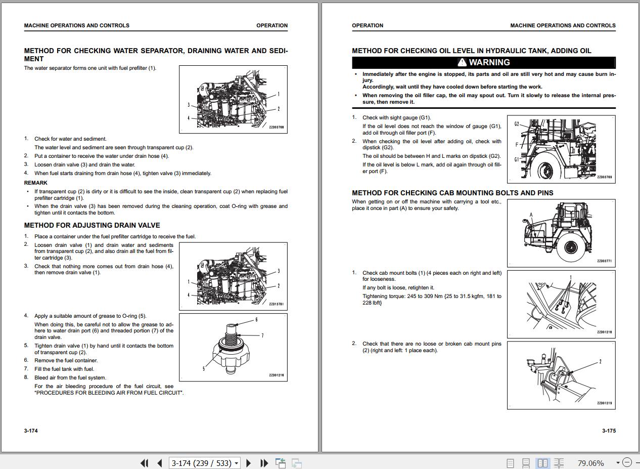640x469 pixels.
Task: Click REMARK label on left page
Action: coord(36,183)
